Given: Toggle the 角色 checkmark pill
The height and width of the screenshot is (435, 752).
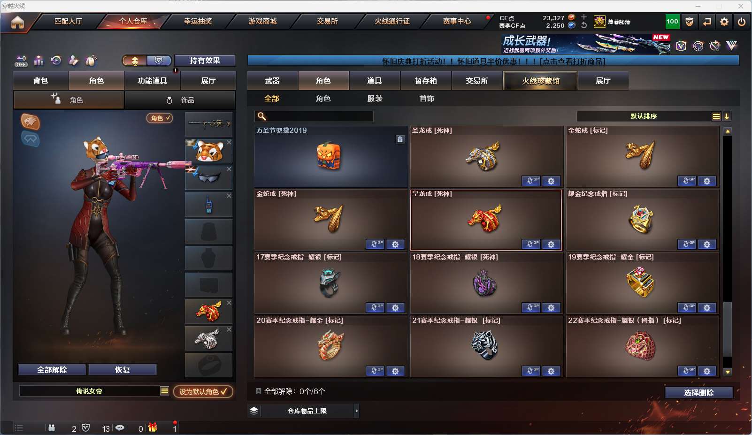Looking at the screenshot, I should (x=160, y=118).
